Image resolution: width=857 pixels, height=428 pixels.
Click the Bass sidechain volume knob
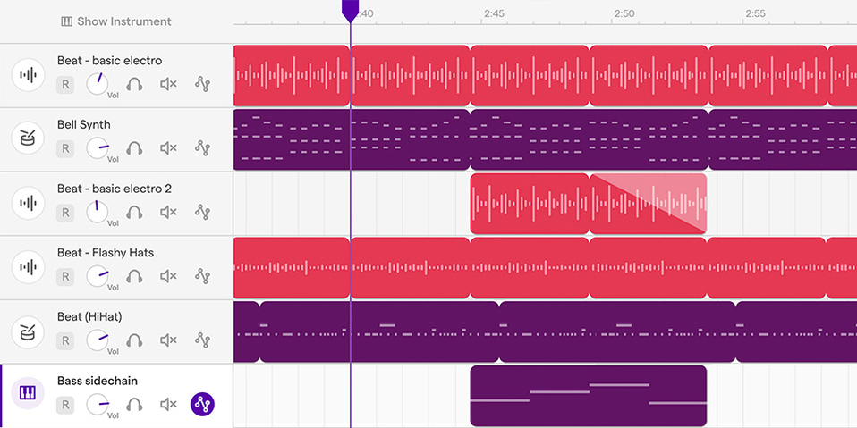97,404
